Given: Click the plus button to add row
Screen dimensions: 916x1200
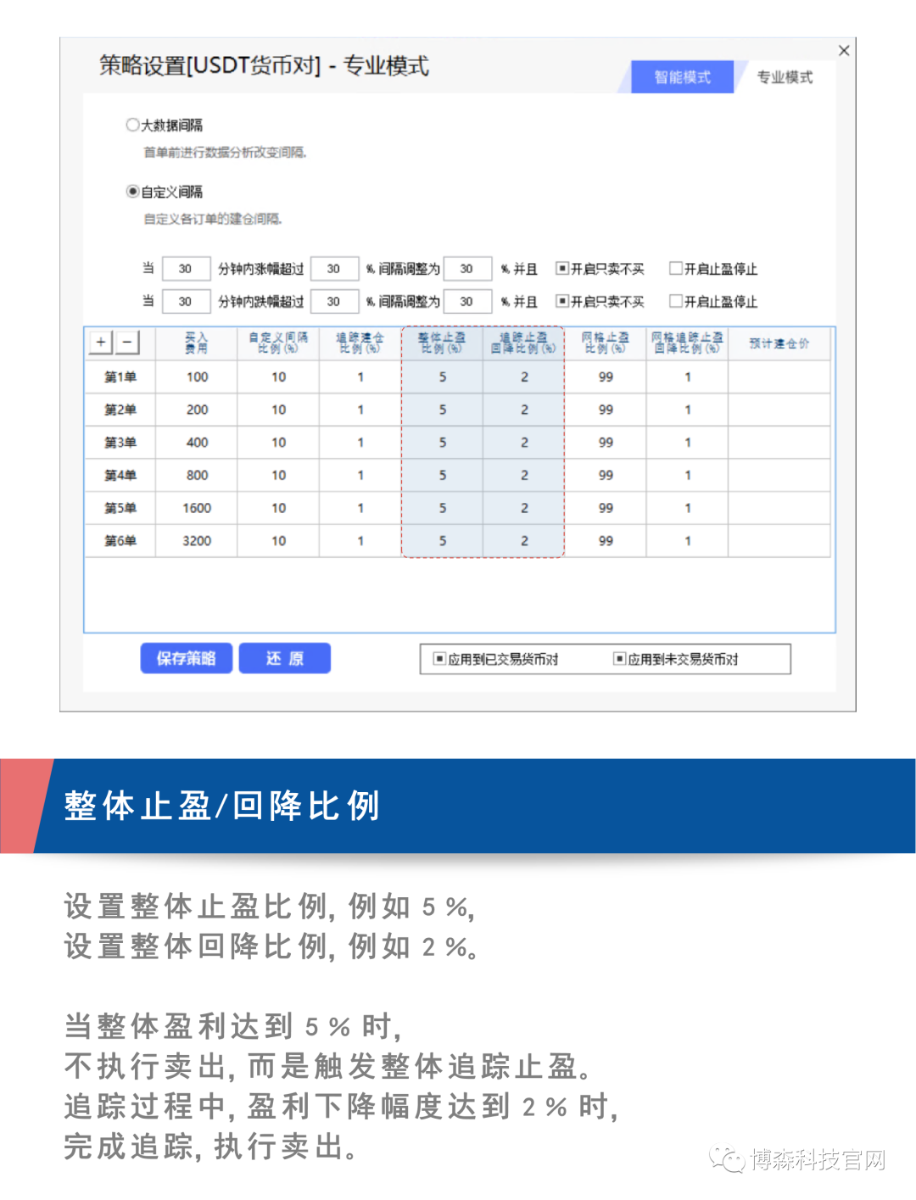Looking at the screenshot, I should tap(101, 342).
